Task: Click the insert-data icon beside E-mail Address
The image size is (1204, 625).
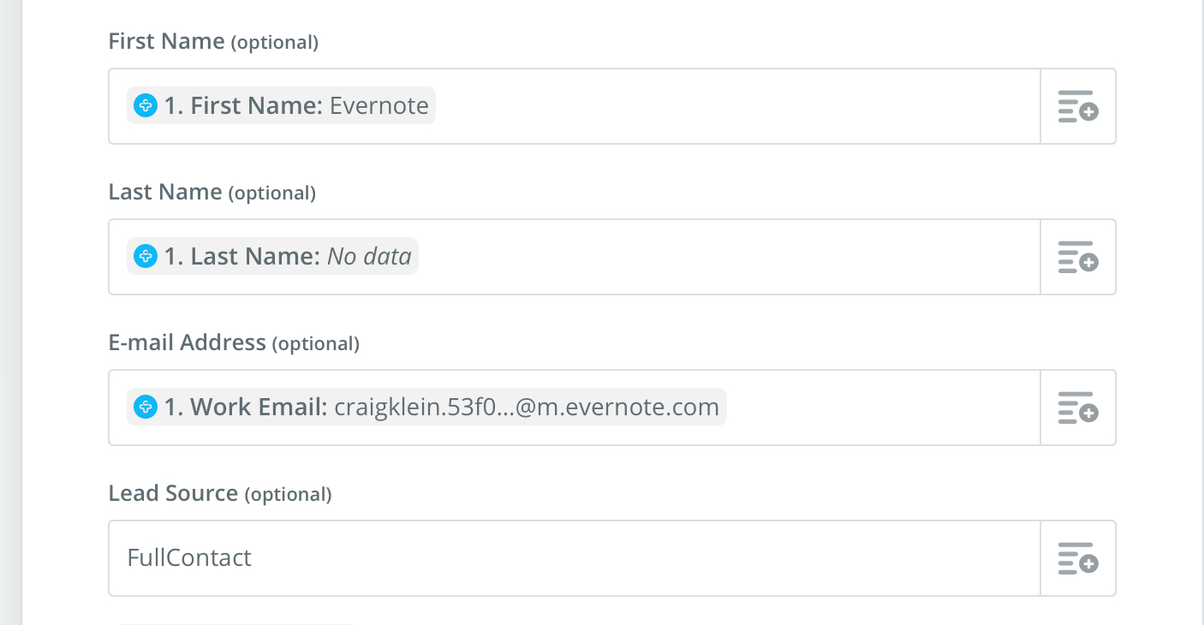Action: pyautogui.click(x=1078, y=408)
